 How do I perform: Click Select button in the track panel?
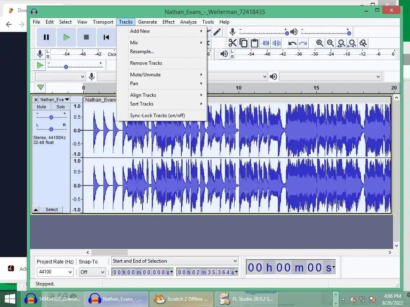52,209
